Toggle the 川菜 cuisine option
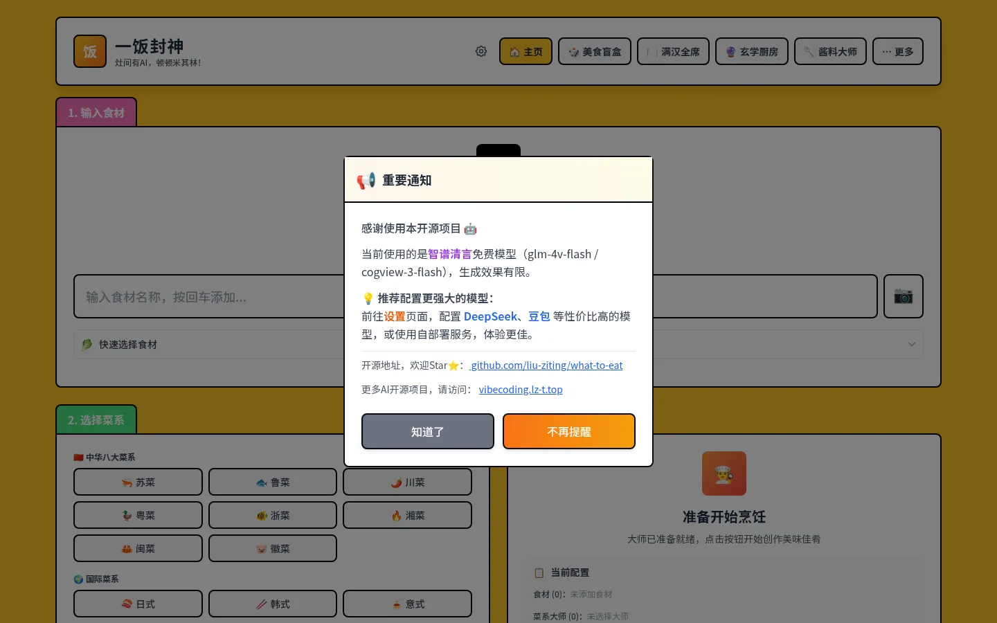Image resolution: width=997 pixels, height=623 pixels. pyautogui.click(x=407, y=482)
